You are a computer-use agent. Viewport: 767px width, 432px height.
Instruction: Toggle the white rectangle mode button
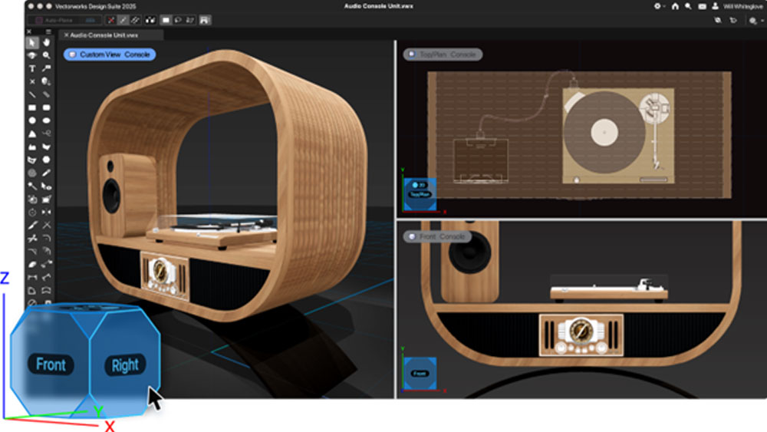pos(165,20)
